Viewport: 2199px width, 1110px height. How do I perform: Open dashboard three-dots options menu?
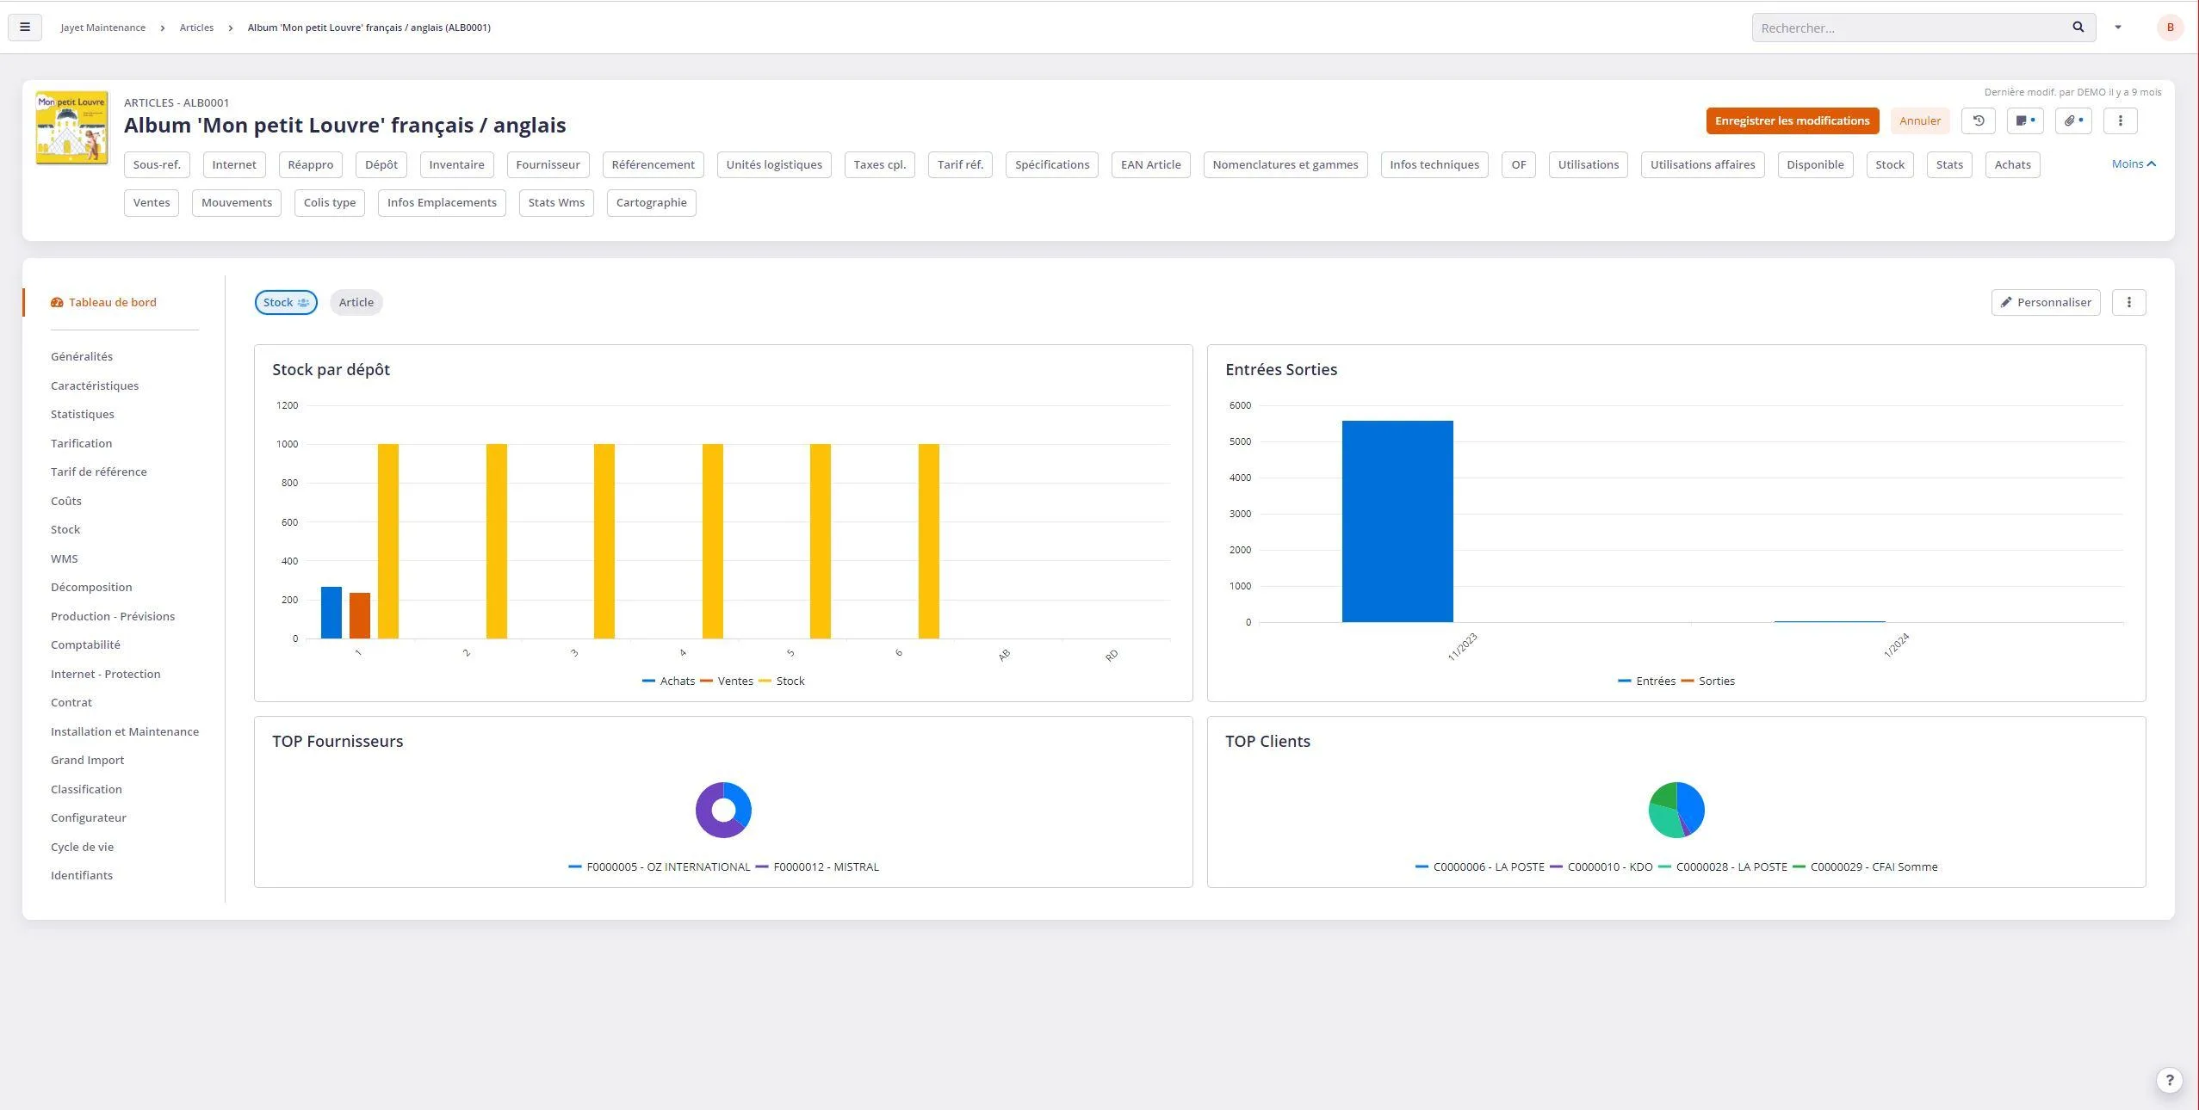click(2129, 302)
